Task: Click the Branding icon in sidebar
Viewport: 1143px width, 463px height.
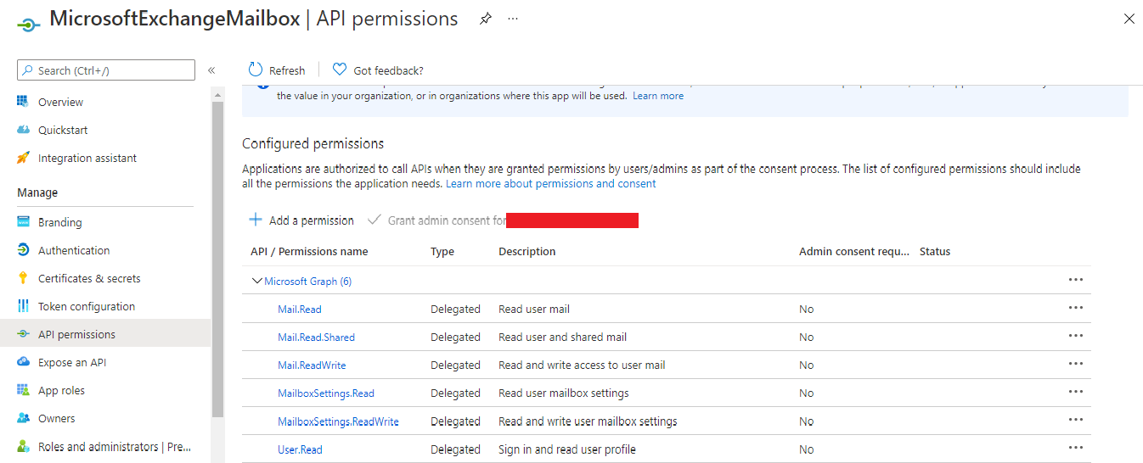Action: pos(23,222)
